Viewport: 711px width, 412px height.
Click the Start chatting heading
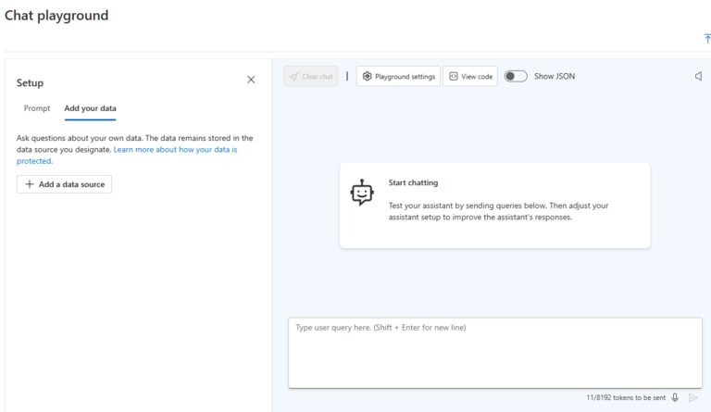point(413,183)
